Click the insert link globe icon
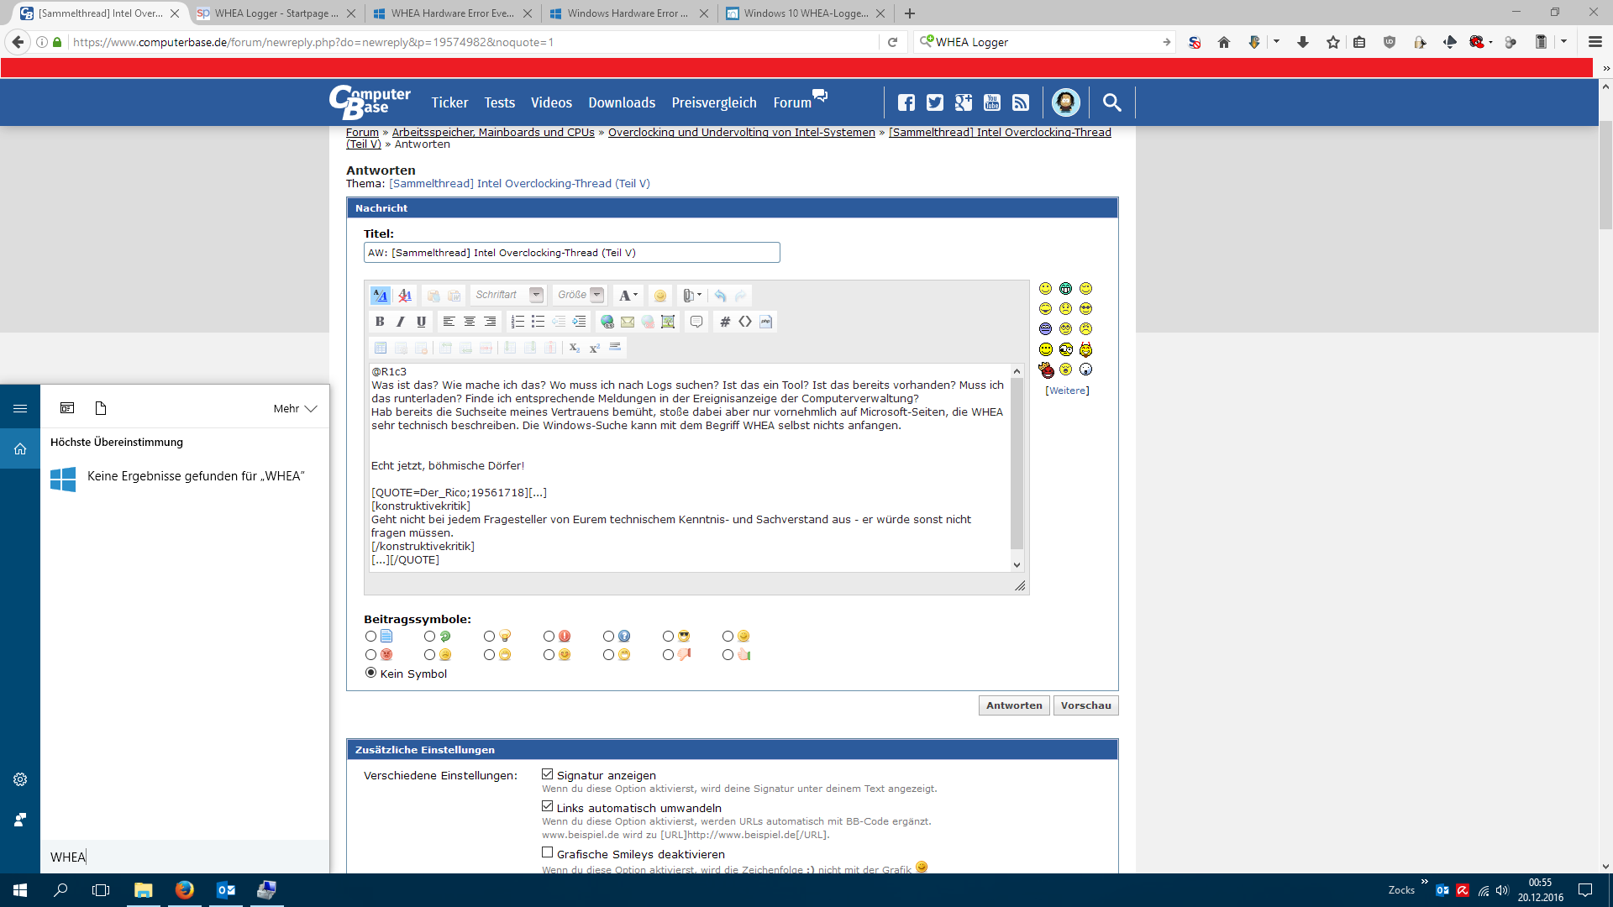This screenshot has width=1613, height=907. click(607, 322)
